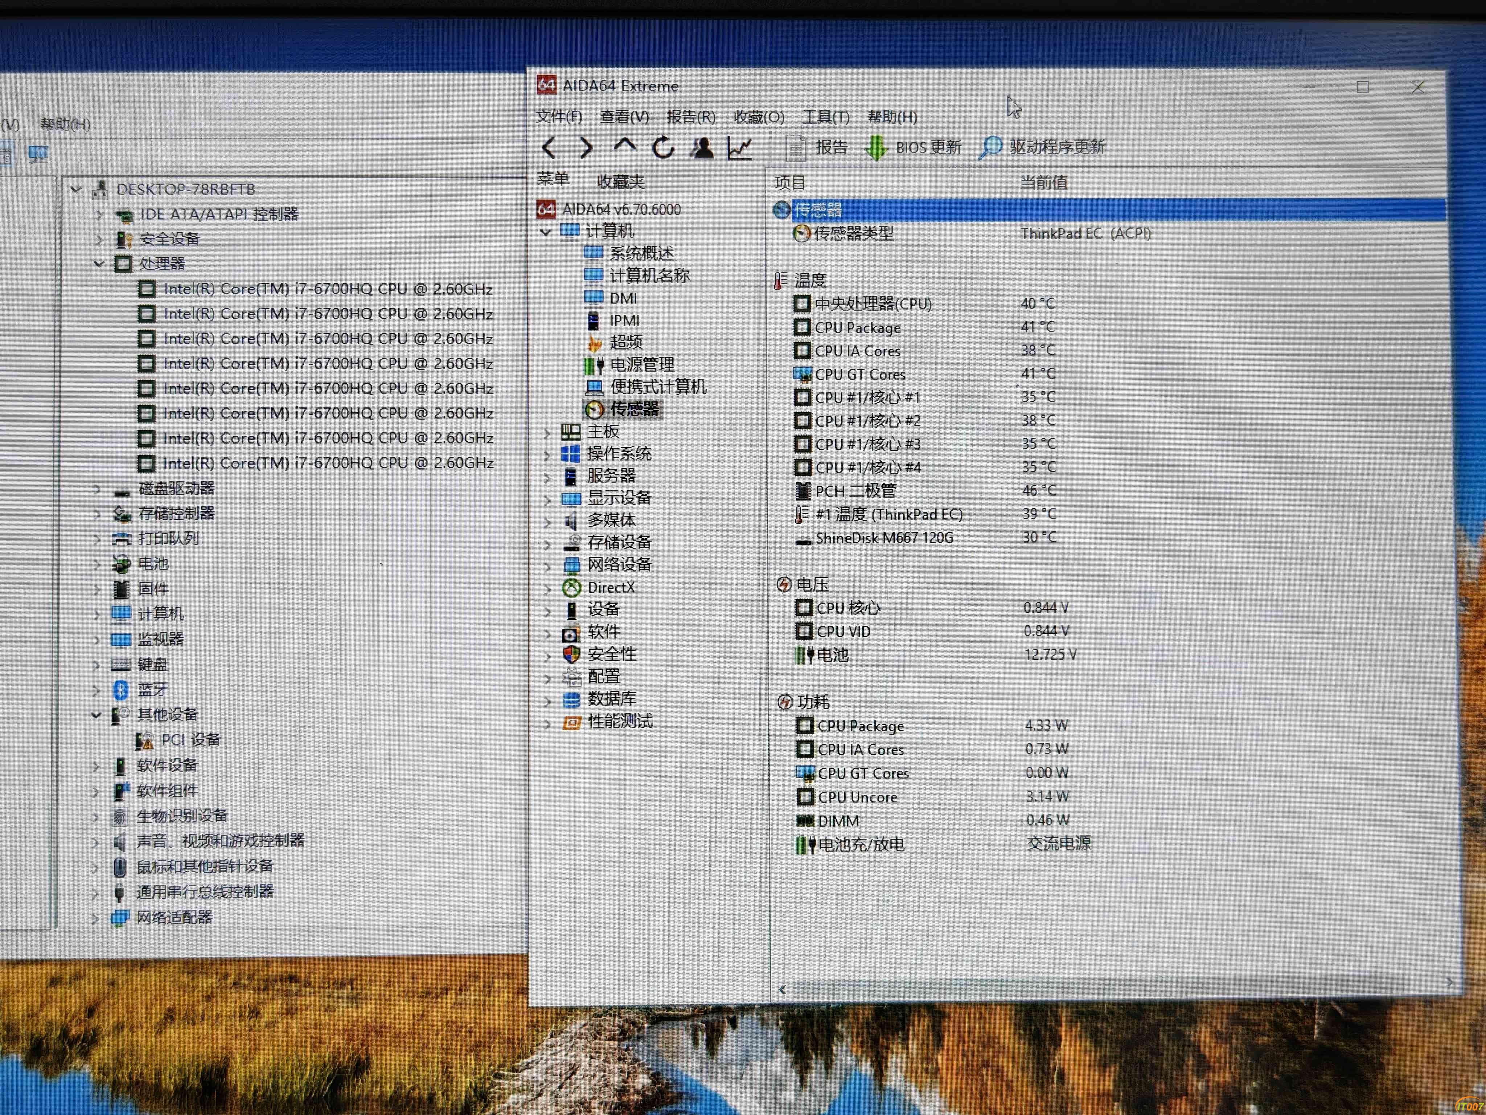Select 超频 overclock item in the tree

(x=615, y=342)
